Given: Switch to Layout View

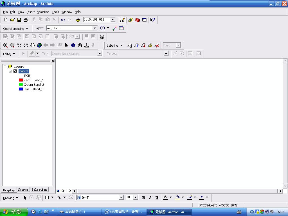Looking at the screenshot, I should (x=63, y=191).
